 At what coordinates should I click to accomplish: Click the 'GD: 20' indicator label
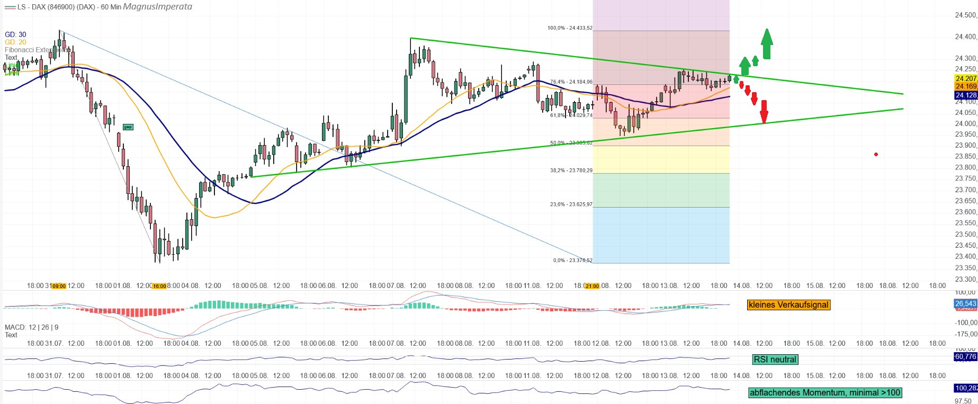click(x=15, y=42)
